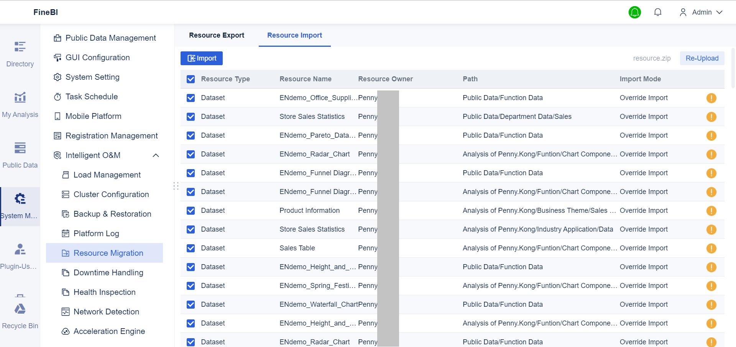Click the green status indicator icon
This screenshot has height=347, width=736.
click(x=635, y=12)
